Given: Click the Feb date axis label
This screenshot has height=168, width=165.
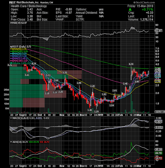Looking at the screenshot, I should [x=120, y=115].
